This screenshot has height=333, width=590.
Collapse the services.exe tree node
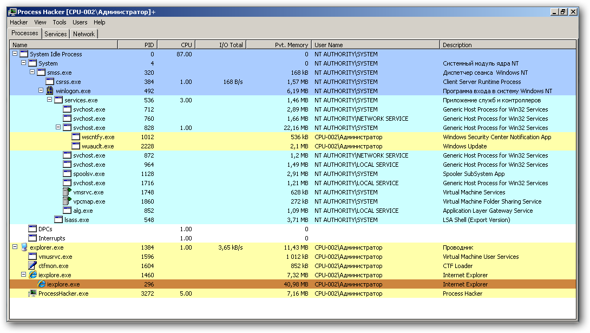[x=49, y=100]
